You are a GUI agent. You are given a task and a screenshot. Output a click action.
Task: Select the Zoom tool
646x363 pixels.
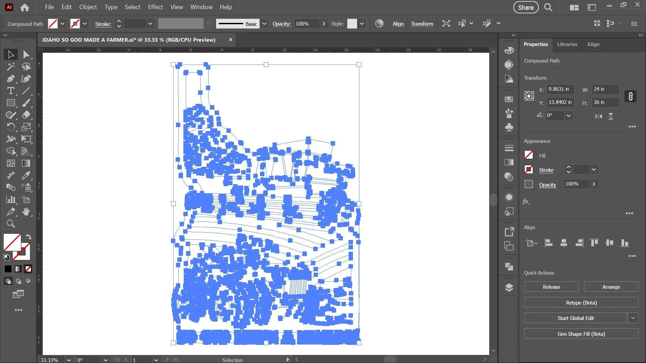coord(10,224)
